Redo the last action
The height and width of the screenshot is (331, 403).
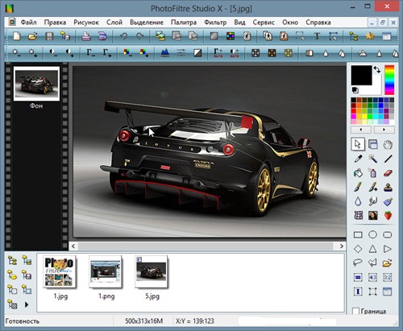coord(139,36)
